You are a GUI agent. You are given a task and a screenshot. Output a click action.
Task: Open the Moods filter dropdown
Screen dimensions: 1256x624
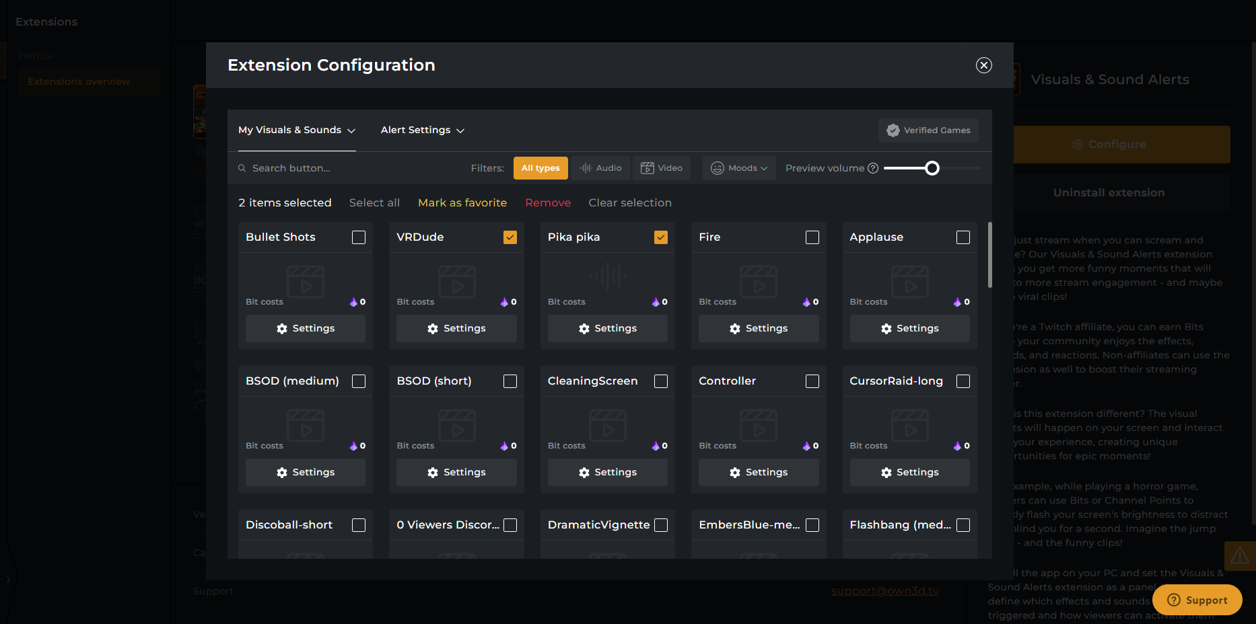coord(739,168)
